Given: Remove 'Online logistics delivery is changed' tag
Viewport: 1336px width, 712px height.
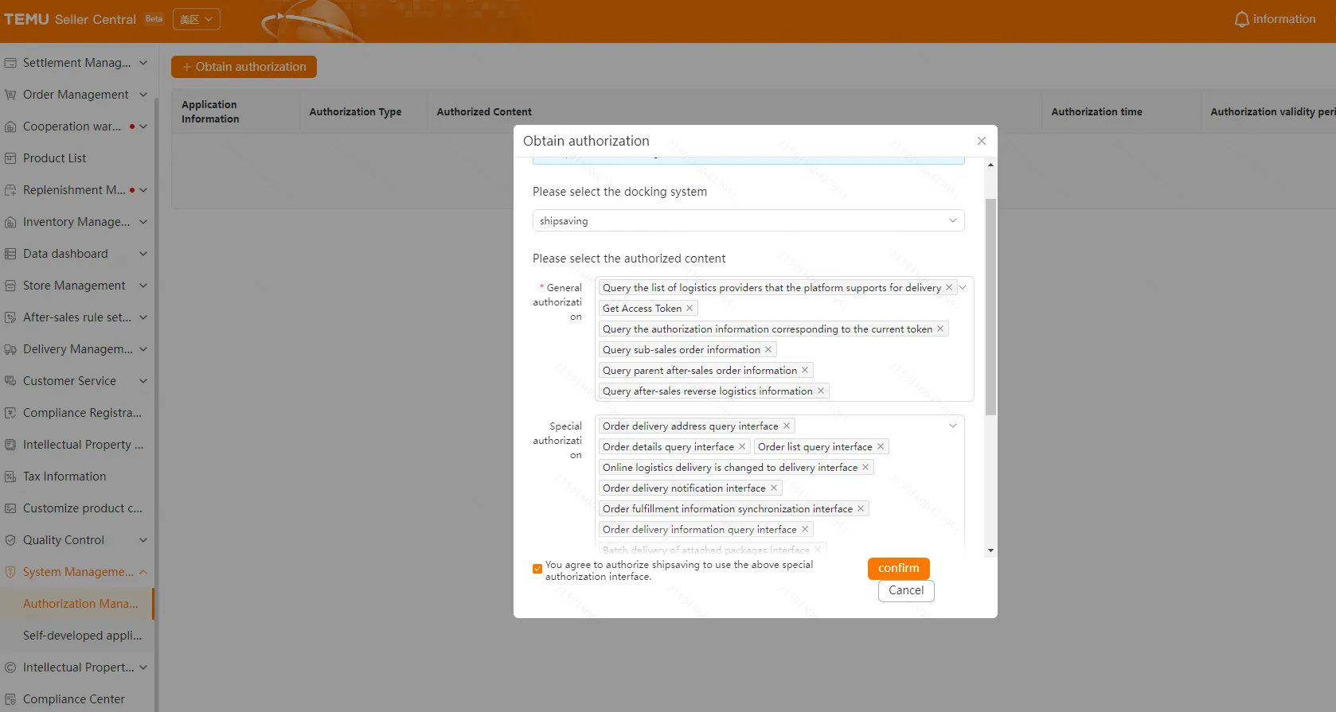Looking at the screenshot, I should click(x=865, y=468).
